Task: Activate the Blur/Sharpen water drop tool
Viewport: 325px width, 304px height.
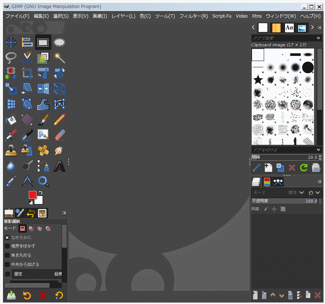Action: point(11,166)
